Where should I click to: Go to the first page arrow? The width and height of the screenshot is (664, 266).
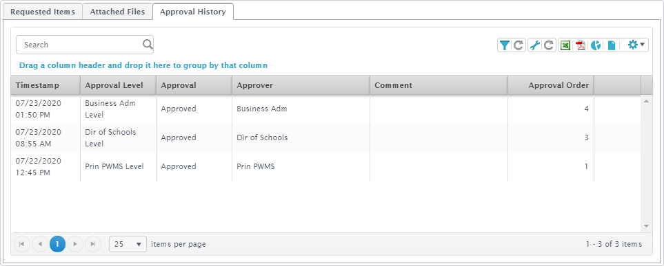[x=22, y=244]
